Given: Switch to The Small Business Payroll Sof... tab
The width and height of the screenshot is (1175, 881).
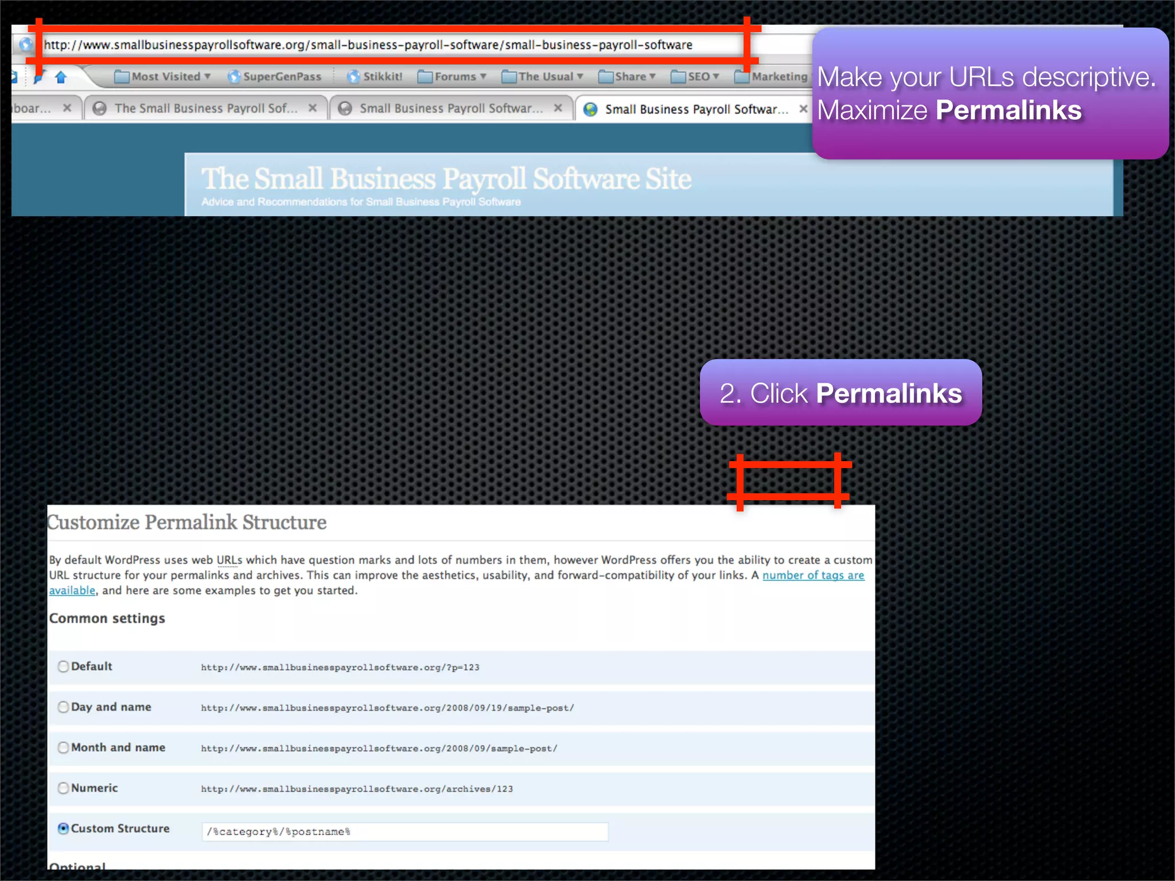Looking at the screenshot, I should (205, 108).
